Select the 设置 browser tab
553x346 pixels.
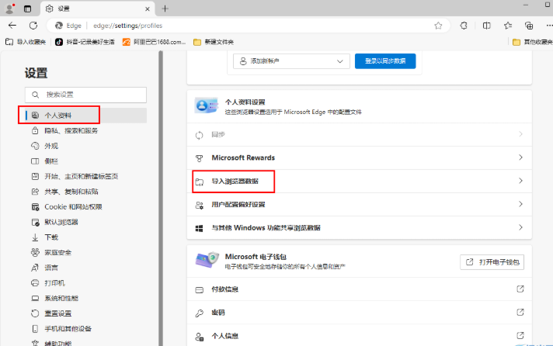pos(98,9)
